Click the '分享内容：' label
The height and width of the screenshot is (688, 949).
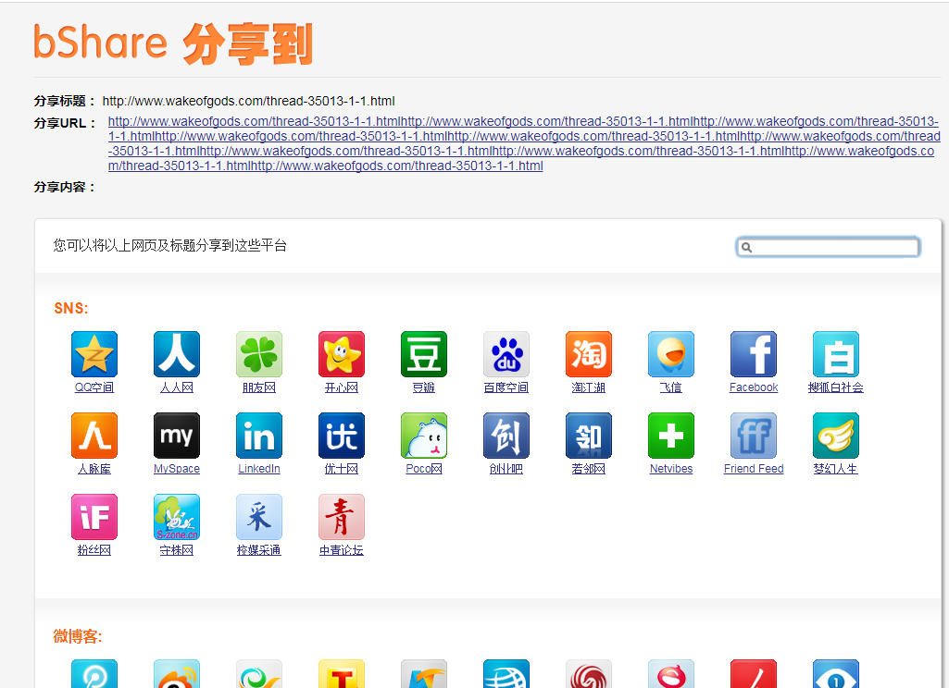tap(65, 188)
